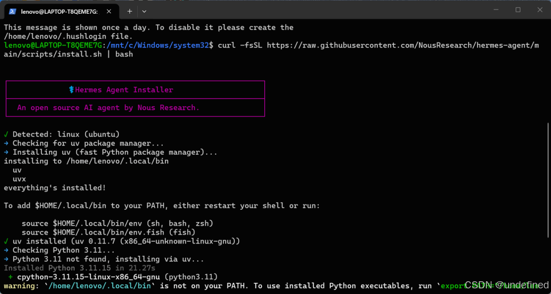Viewport: 551px width, 294px height.
Task: Close the lenovo@LAPTOP-T8QEME7G tab
Action: tap(109, 11)
